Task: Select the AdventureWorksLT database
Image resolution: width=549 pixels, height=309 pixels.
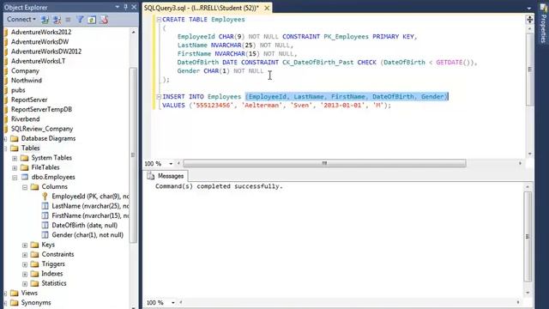Action: coord(38,61)
